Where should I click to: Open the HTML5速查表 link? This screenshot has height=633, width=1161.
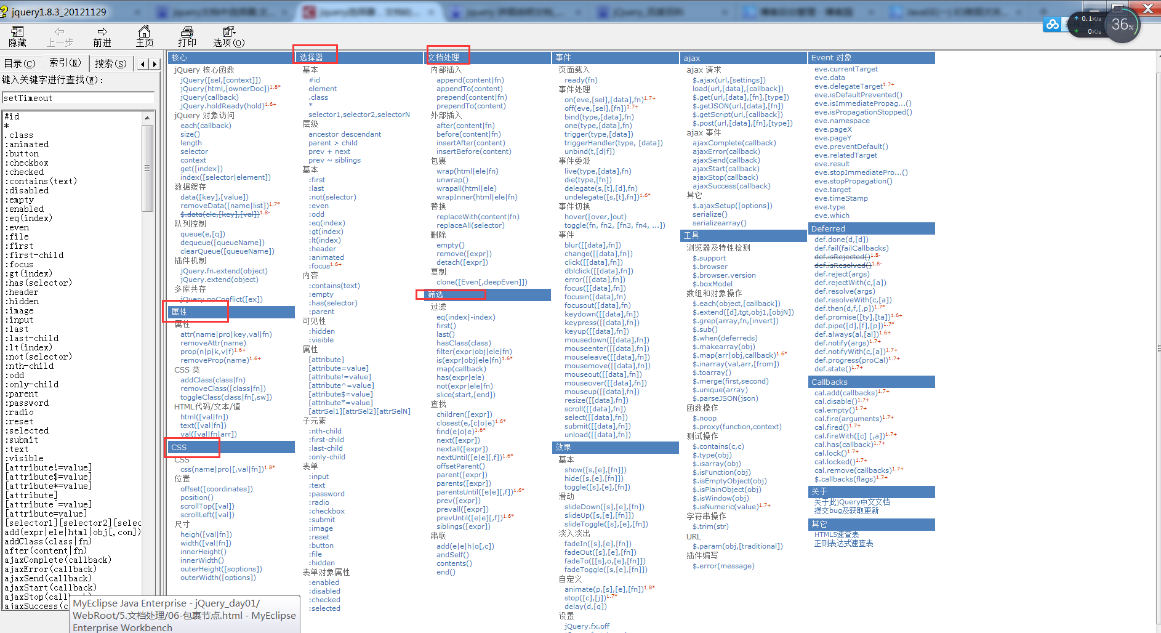(837, 534)
